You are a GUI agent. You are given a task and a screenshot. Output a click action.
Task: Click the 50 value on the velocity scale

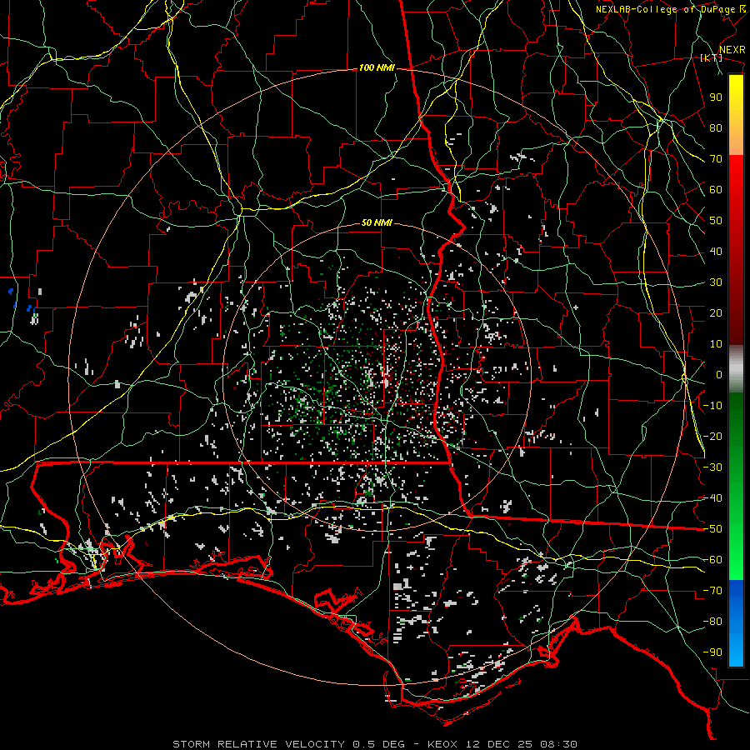click(x=716, y=221)
